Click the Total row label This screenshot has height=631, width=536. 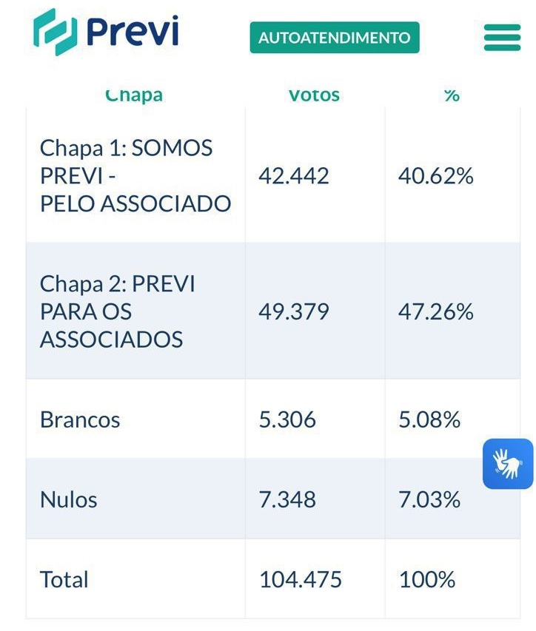click(64, 579)
